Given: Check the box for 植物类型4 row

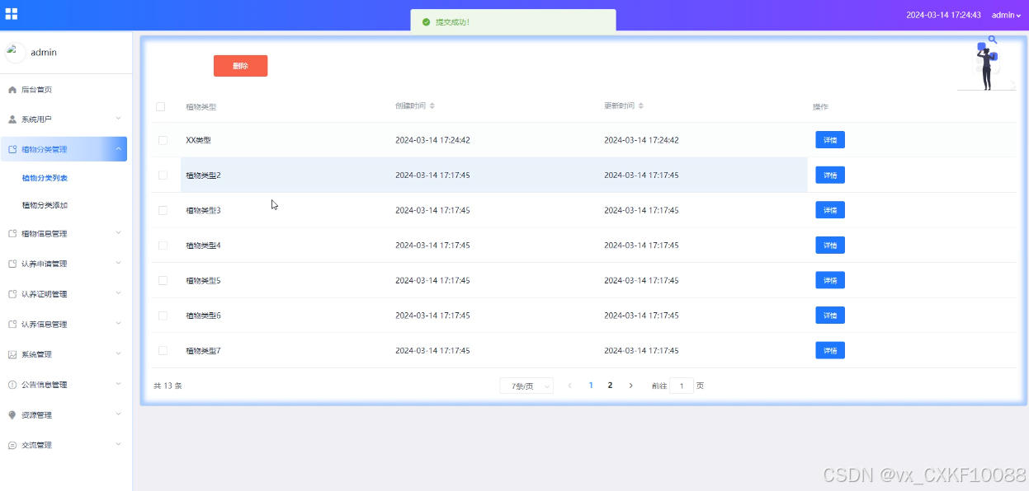Looking at the screenshot, I should tap(163, 245).
